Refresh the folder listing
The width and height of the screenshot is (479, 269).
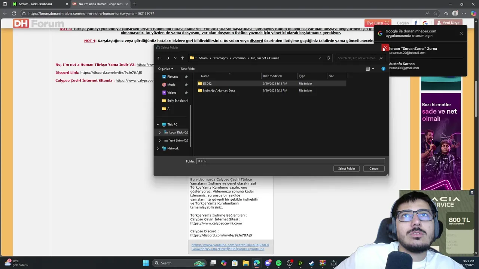328,58
